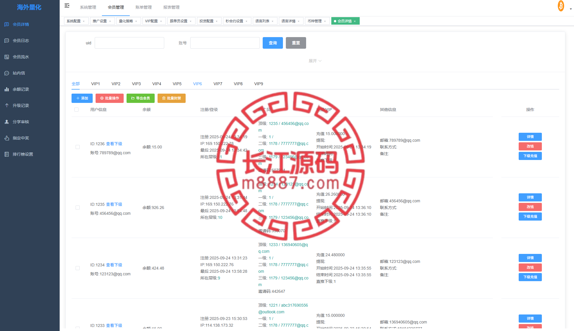
Task: Close the 量化策略 tab
Action: coord(136,21)
